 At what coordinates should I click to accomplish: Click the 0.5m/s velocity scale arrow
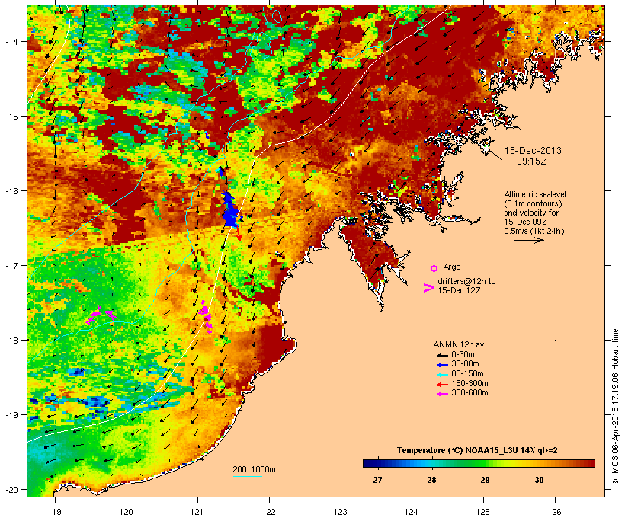529,240
